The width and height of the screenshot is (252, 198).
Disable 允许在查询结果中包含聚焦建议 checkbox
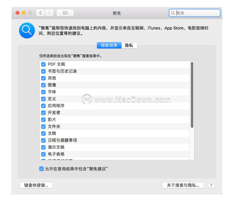point(41,169)
